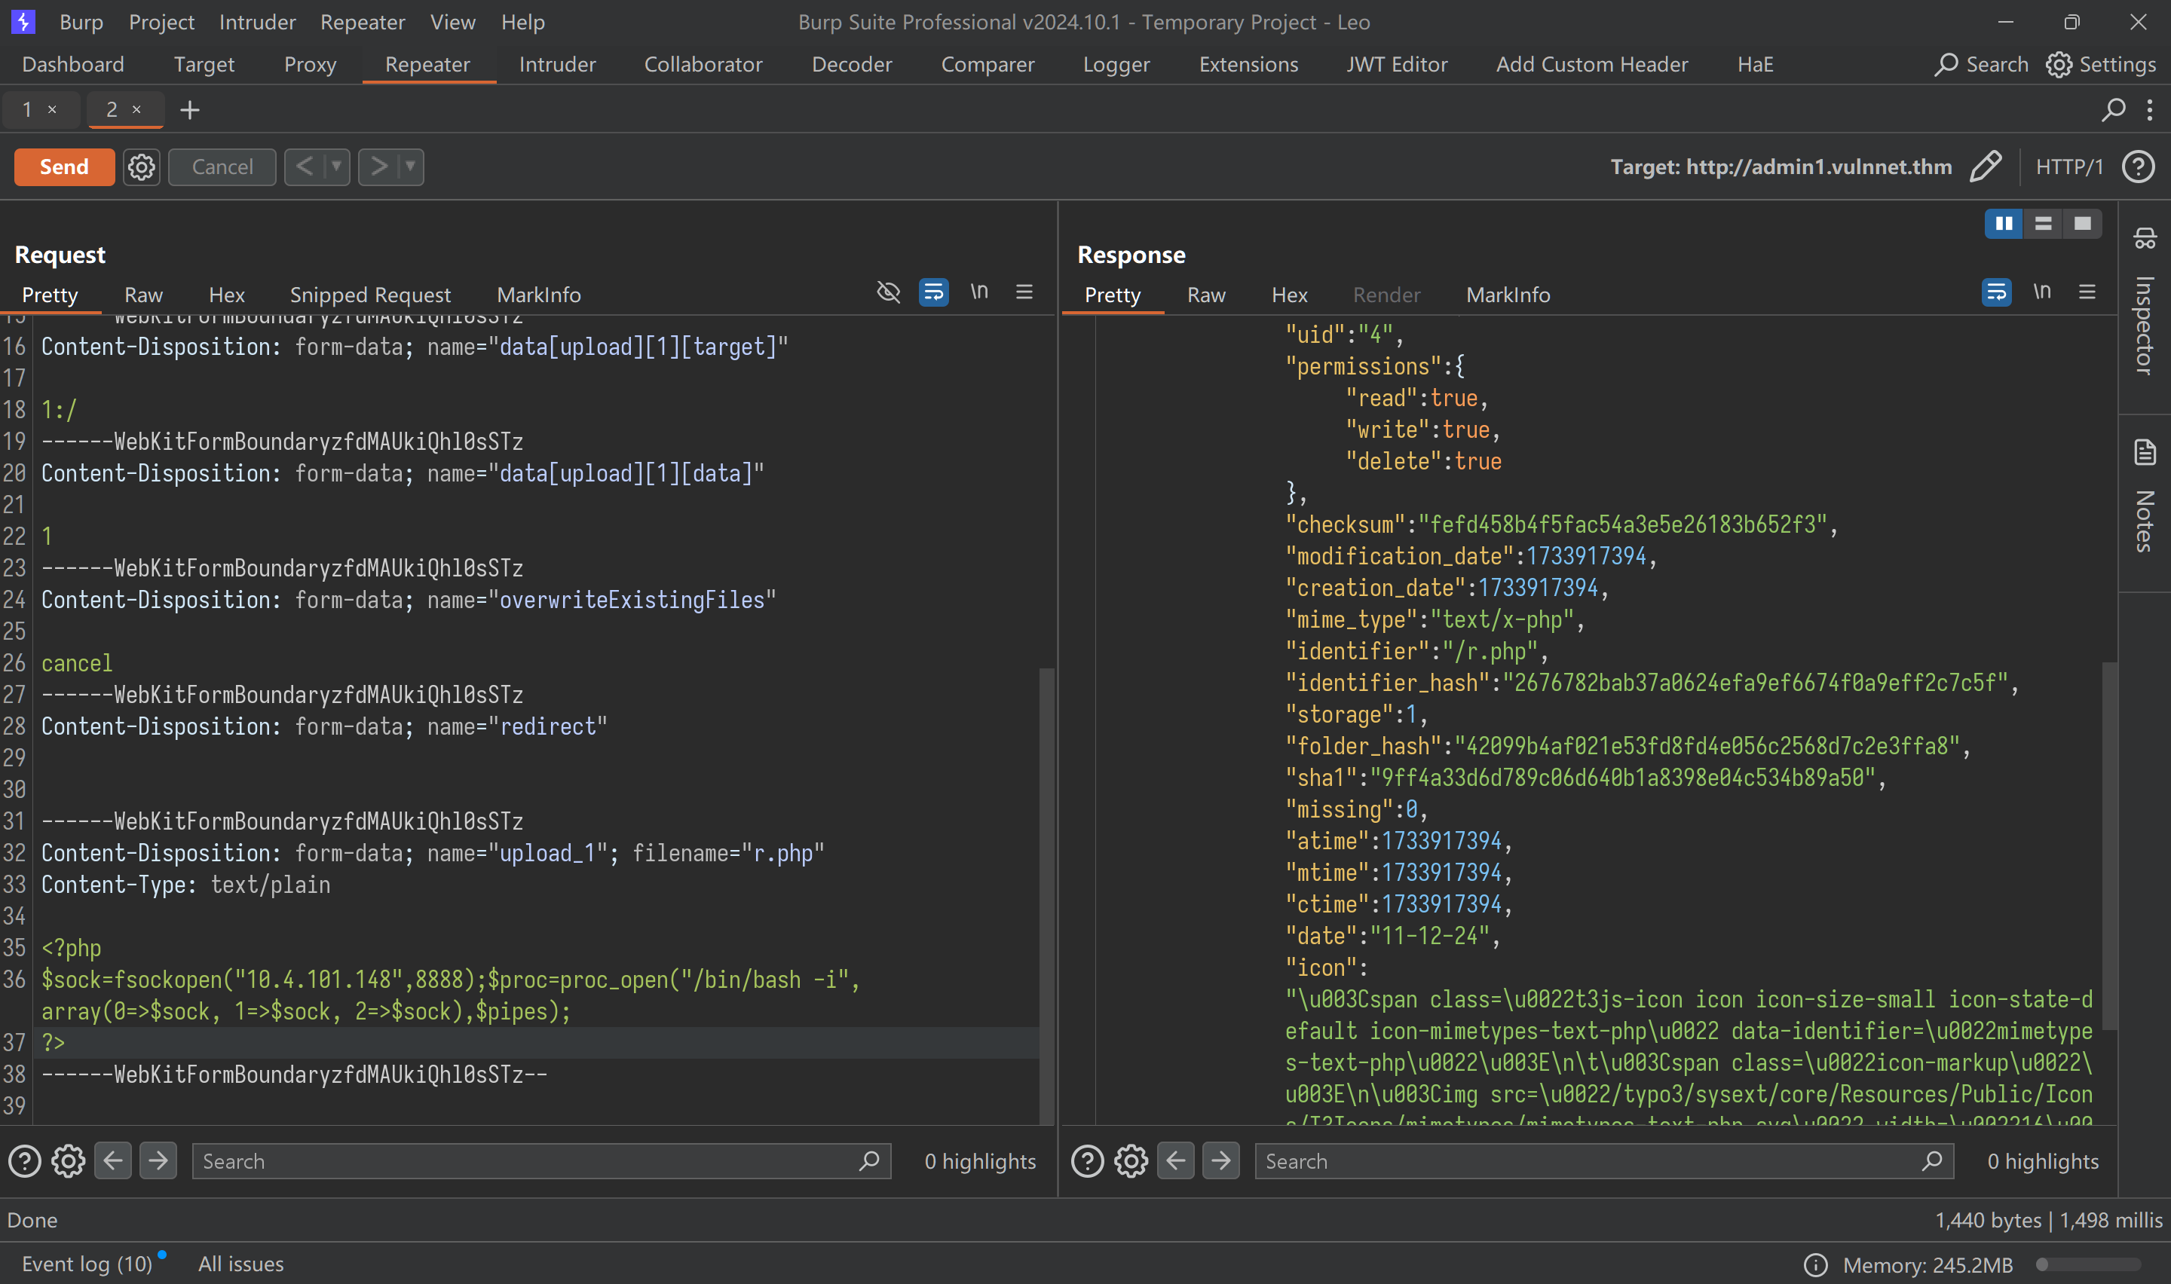Open Request editor hamburger menu

[1024, 292]
